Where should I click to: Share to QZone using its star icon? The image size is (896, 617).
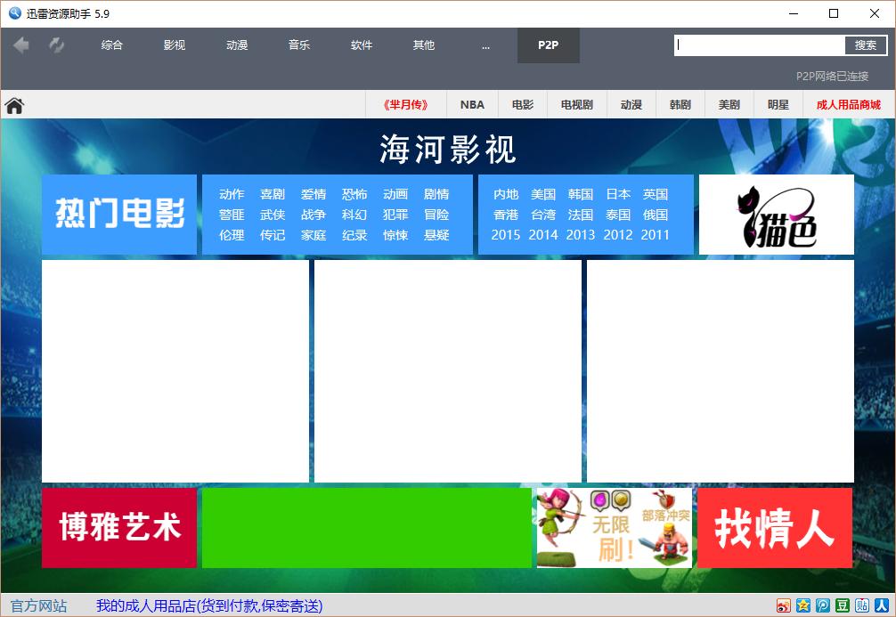pyautogui.click(x=803, y=605)
